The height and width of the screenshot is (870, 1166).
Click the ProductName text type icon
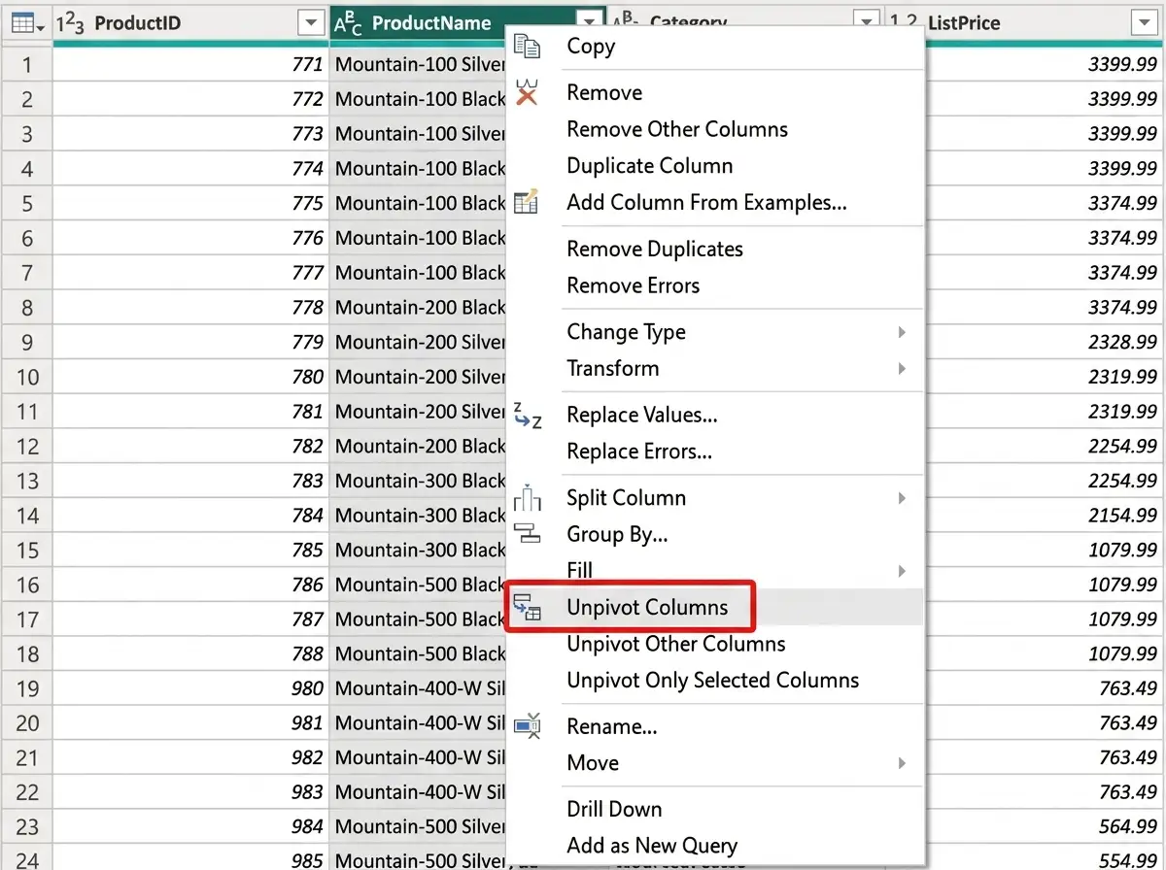(348, 23)
